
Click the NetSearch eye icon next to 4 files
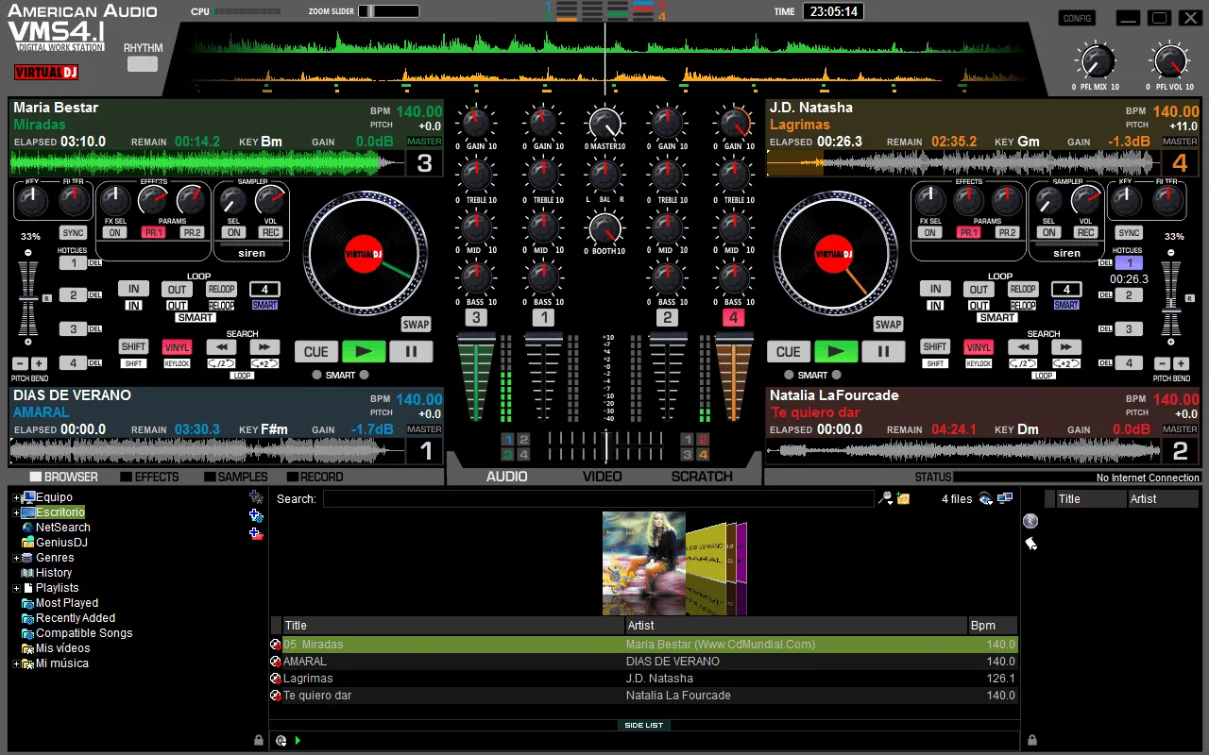[984, 498]
